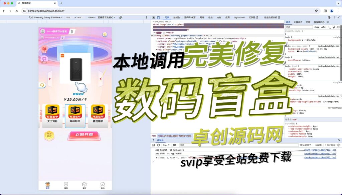The height and width of the screenshot is (195, 342).
Task: Open a new browser tab
Action: pyautogui.click(x=61, y=3)
